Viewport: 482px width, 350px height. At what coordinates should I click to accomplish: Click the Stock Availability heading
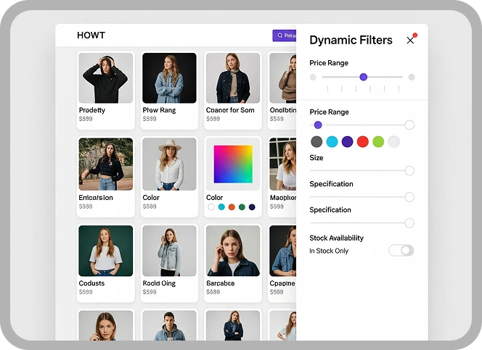pyautogui.click(x=337, y=238)
